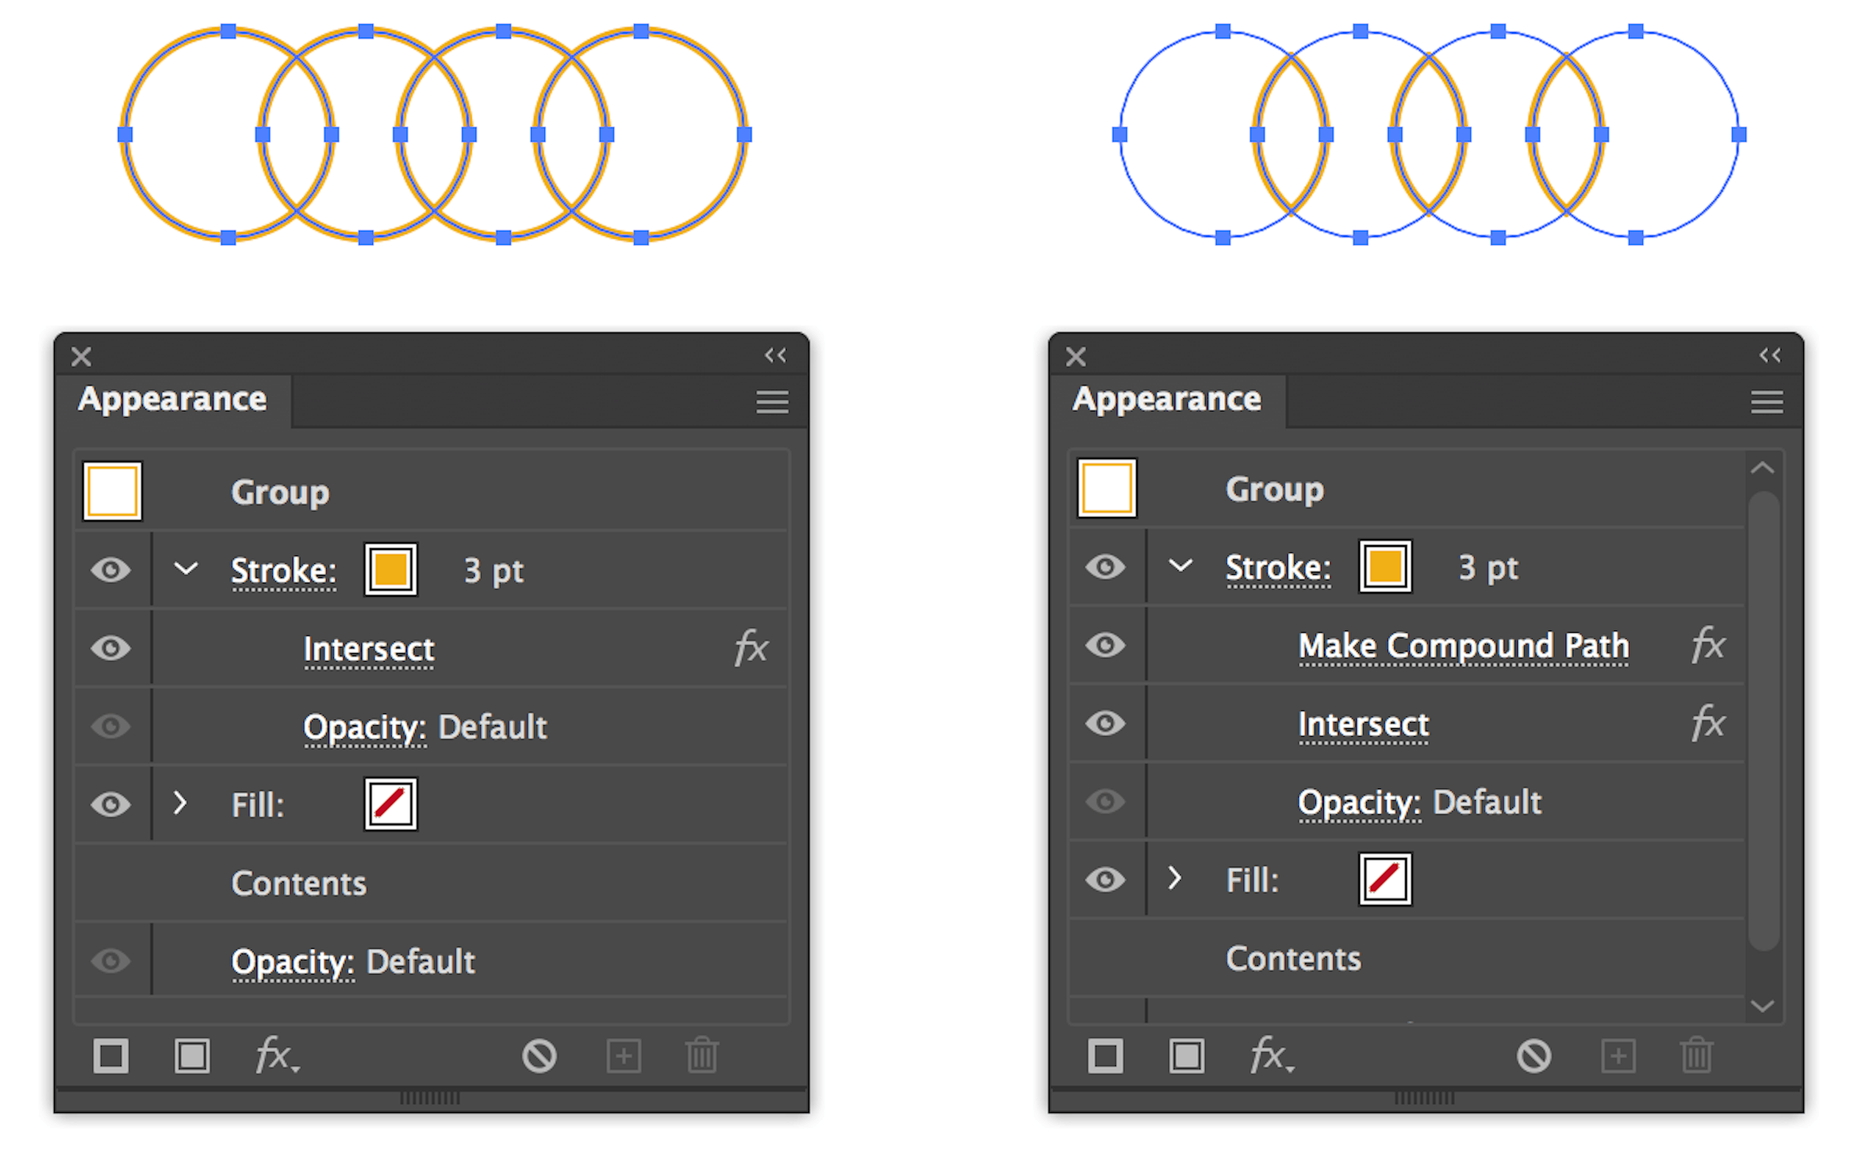This screenshot has height=1167, width=1858.
Task: Hide the Intersect effect in left panel
Action: pyautogui.click(x=111, y=648)
